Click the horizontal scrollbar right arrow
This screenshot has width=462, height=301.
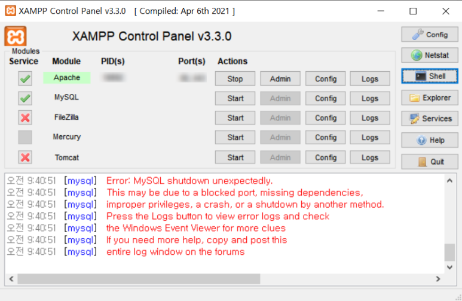pos(438,279)
